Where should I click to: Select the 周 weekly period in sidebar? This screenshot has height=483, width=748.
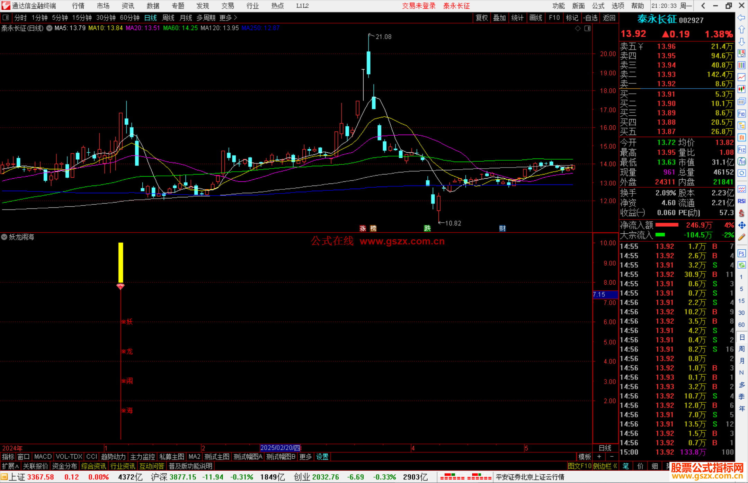point(742,349)
